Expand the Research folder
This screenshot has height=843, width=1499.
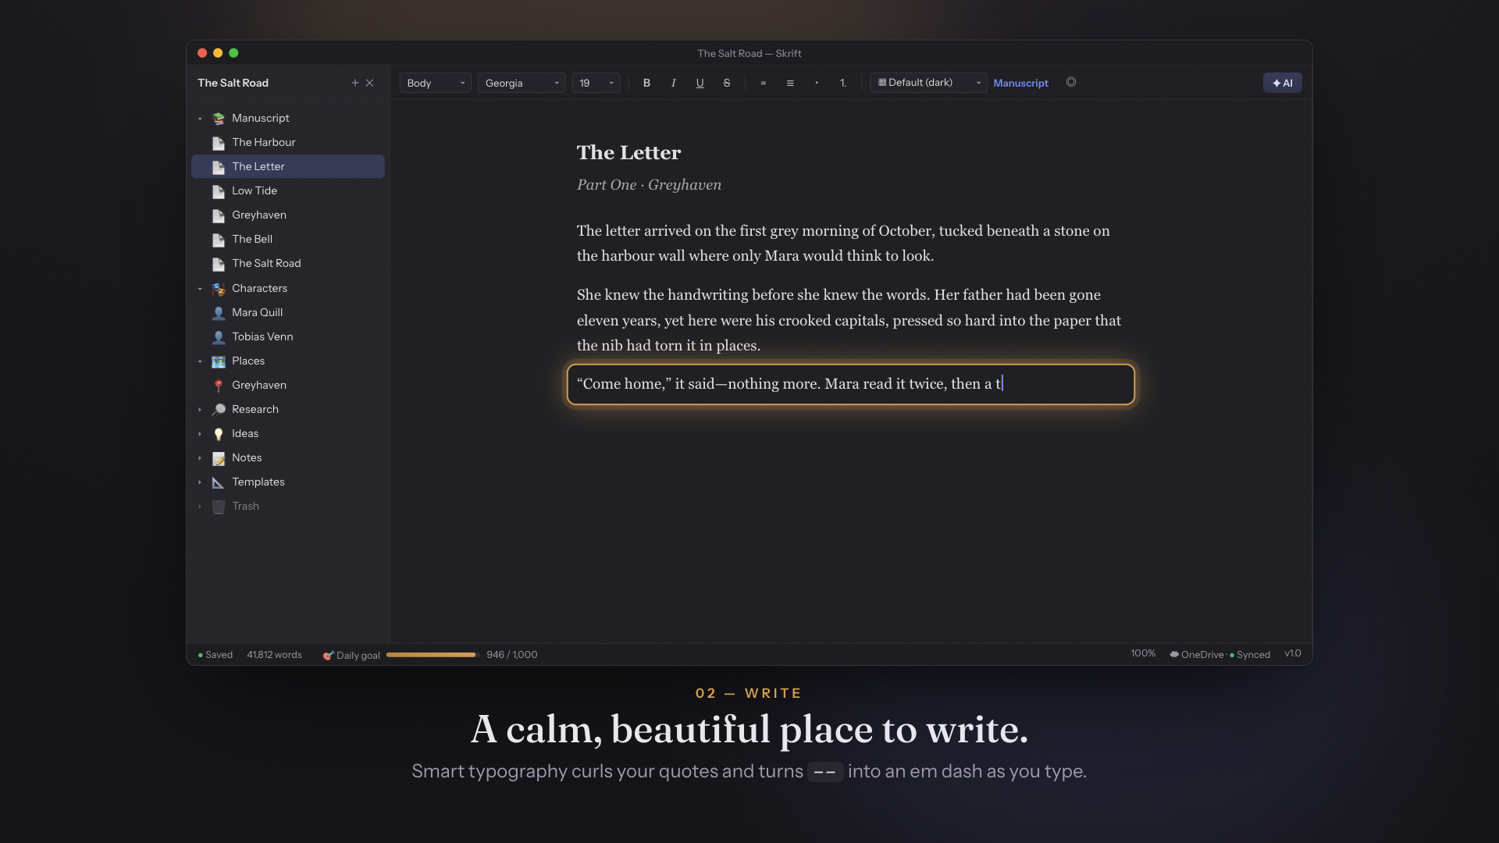200,410
